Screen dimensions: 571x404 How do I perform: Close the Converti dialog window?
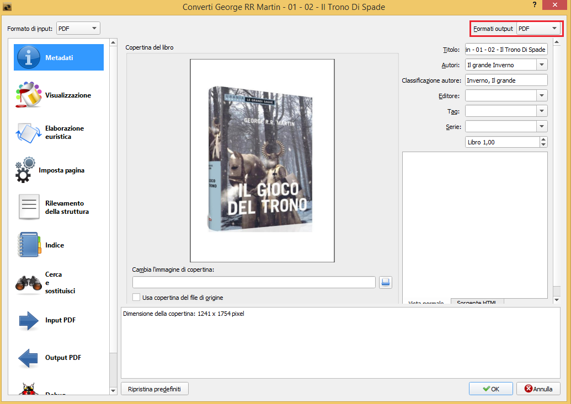tap(554, 5)
